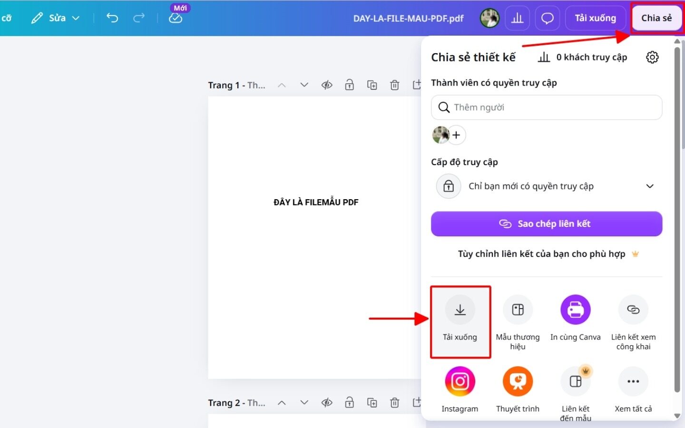Image resolution: width=685 pixels, height=428 pixels.
Task: Select In cùng Canva print icon
Action: [576, 310]
